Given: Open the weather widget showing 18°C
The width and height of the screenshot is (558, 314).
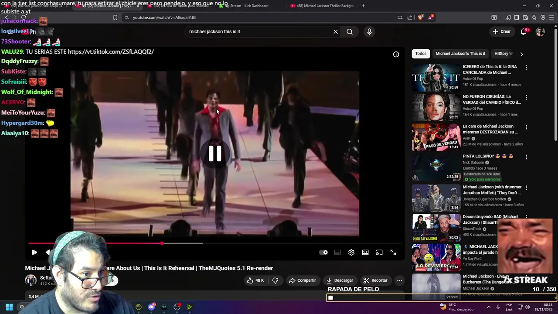Looking at the screenshot, I should click(x=456, y=307).
